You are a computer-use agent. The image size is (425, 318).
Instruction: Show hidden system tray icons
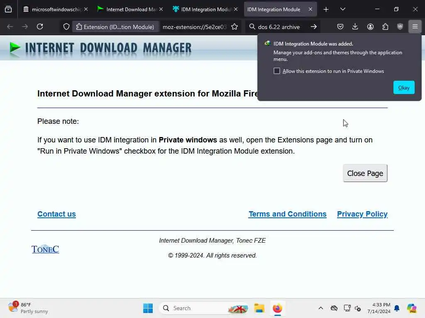[x=321, y=308]
